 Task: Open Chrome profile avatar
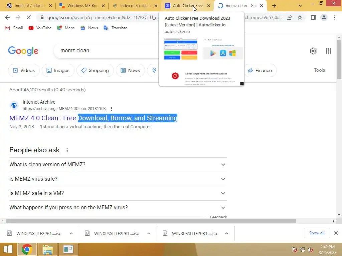pyautogui.click(x=324, y=17)
